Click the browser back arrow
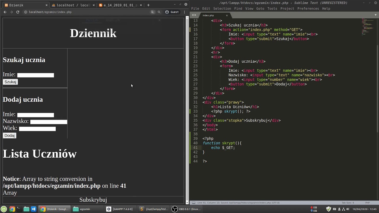The image size is (379, 213). [x=5, y=12]
